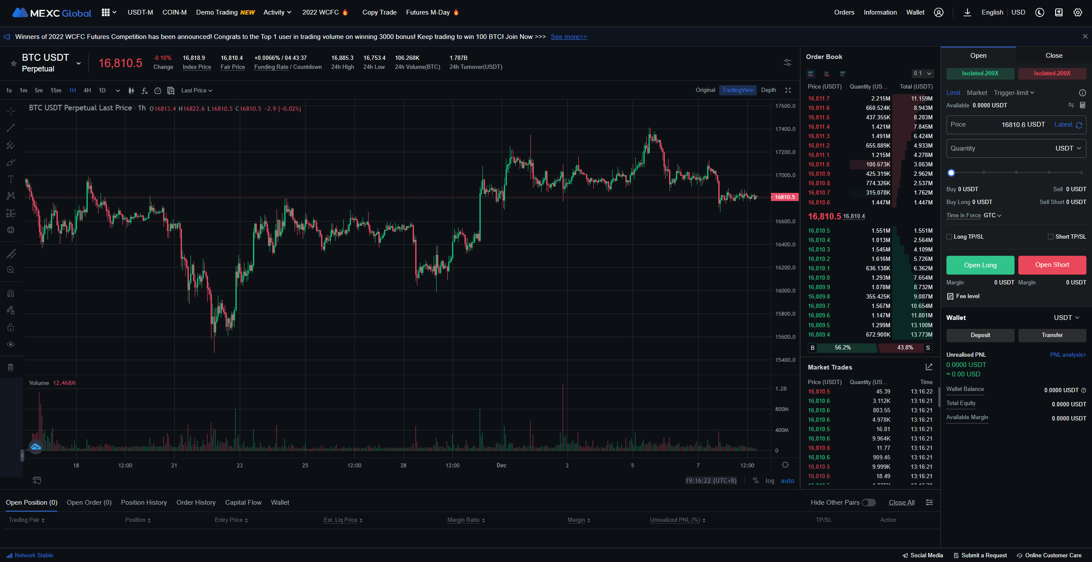1092x562 pixels.
Task: Toggle log scale on chart
Action: point(770,481)
